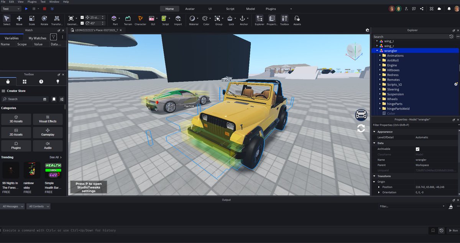Insert a new Part
The width and height of the screenshot is (460, 243).
coord(115,20)
